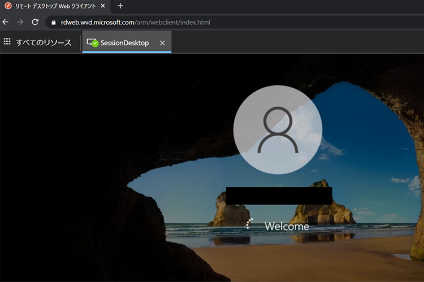Click the Welcome text on login screen

[x=287, y=227]
